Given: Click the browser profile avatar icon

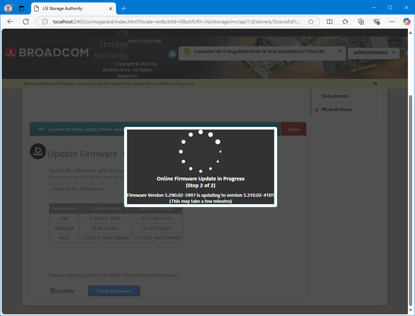Looking at the screenshot, I should point(8,8).
